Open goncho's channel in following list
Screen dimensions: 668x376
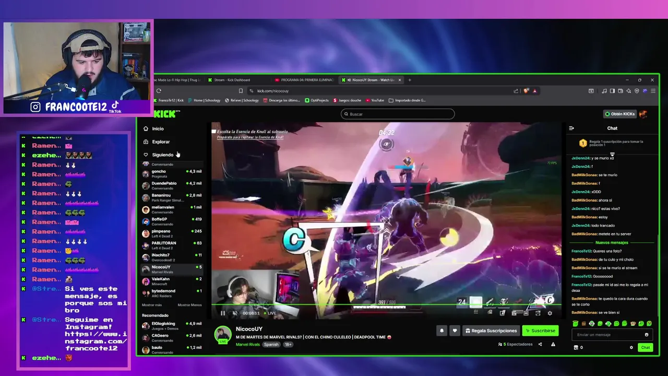(172, 173)
